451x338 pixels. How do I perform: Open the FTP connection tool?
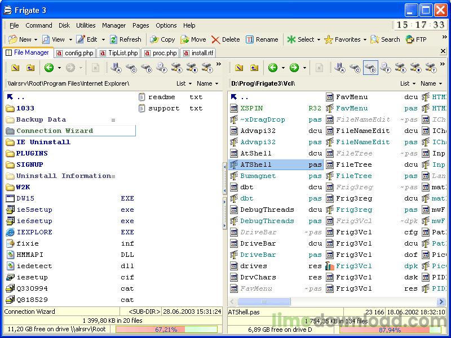tap(415, 39)
